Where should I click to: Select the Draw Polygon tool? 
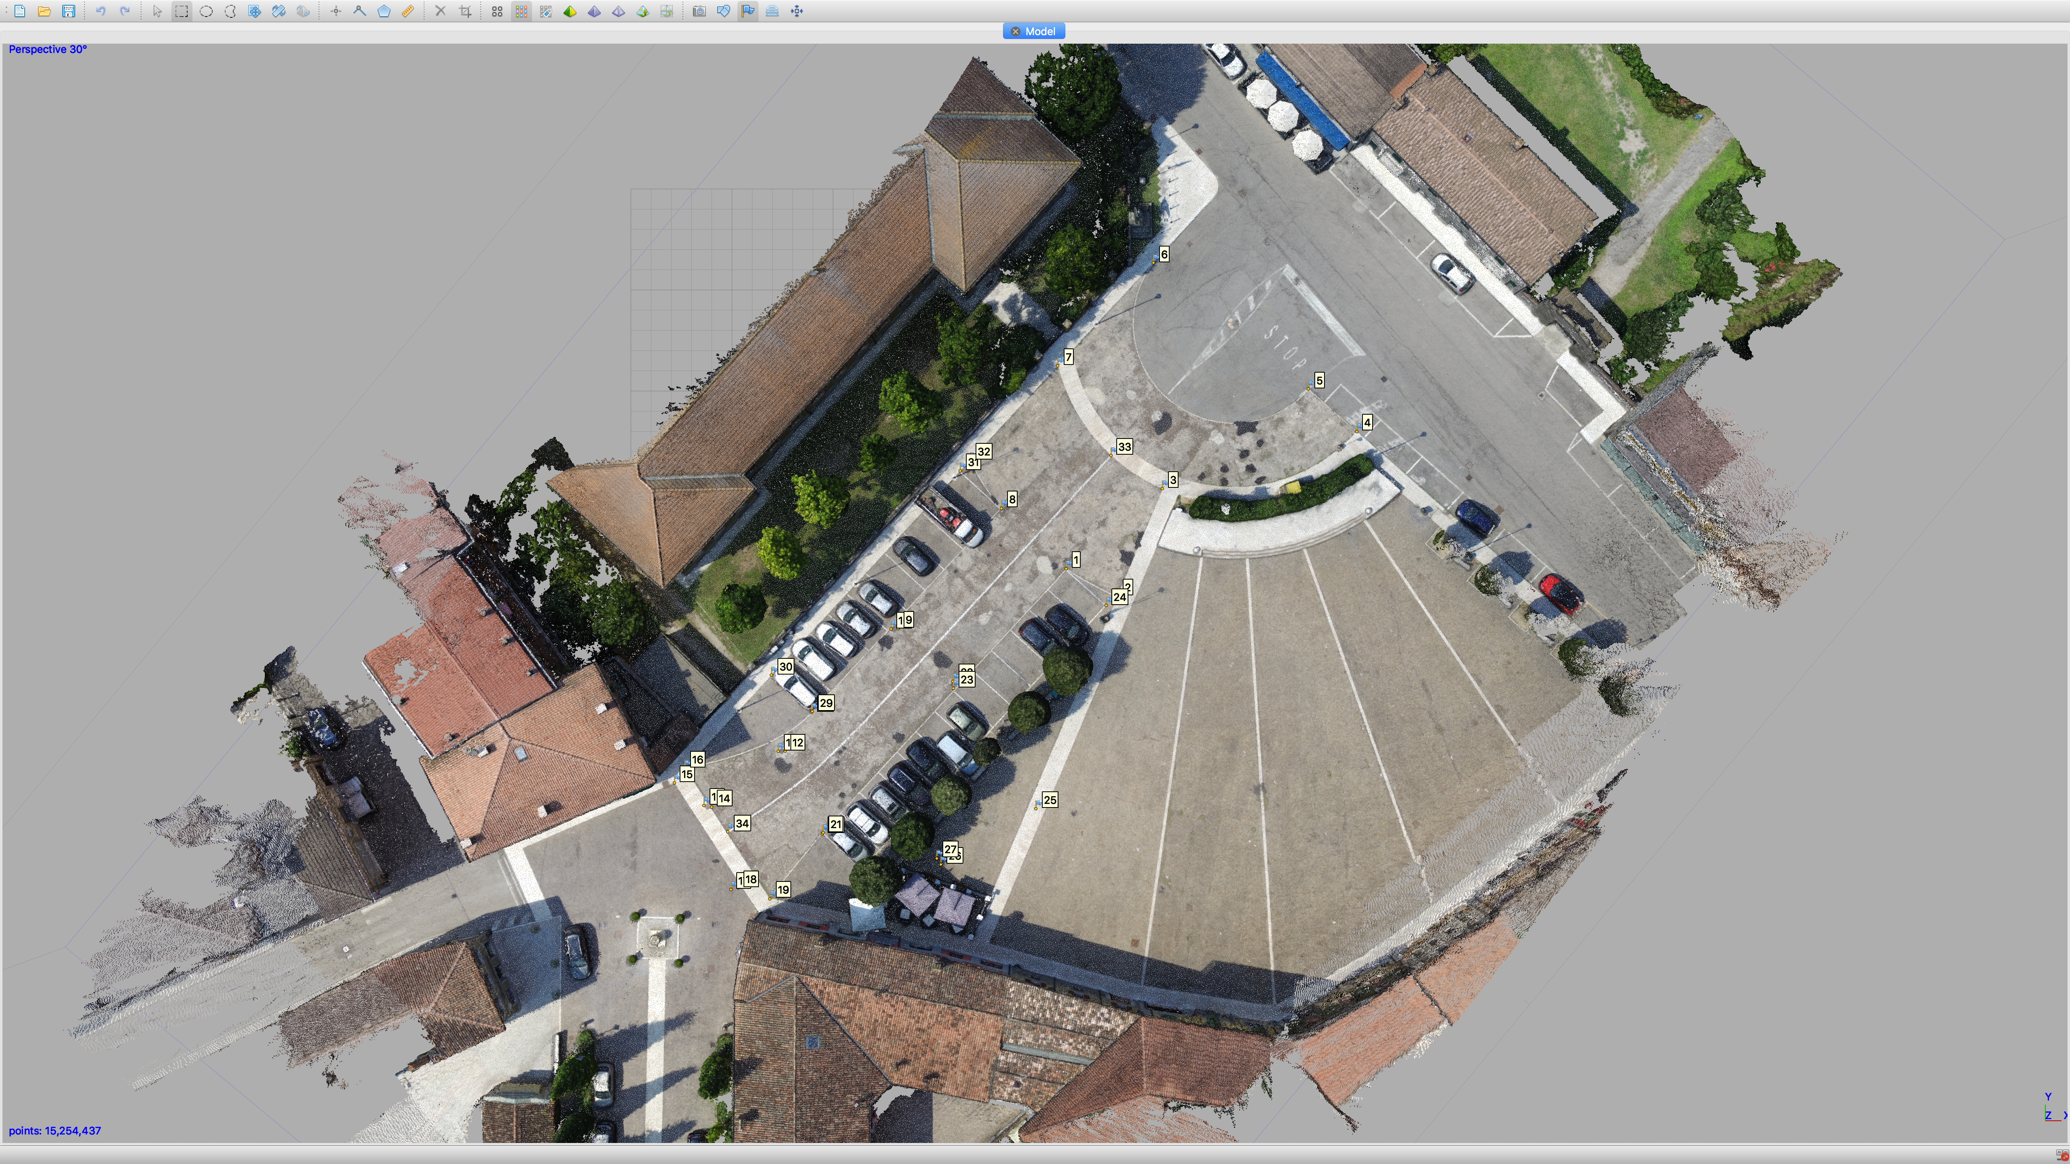coord(384,11)
